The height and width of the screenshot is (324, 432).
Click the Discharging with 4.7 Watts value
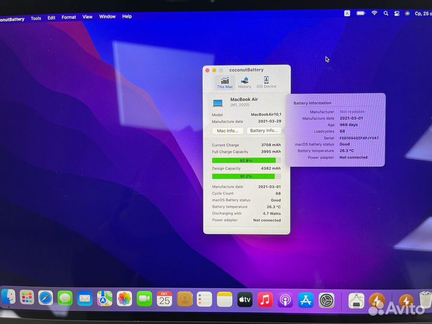coord(272,214)
